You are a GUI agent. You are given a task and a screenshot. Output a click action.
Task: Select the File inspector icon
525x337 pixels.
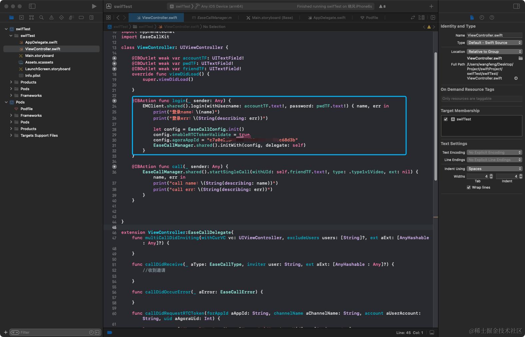click(472, 18)
